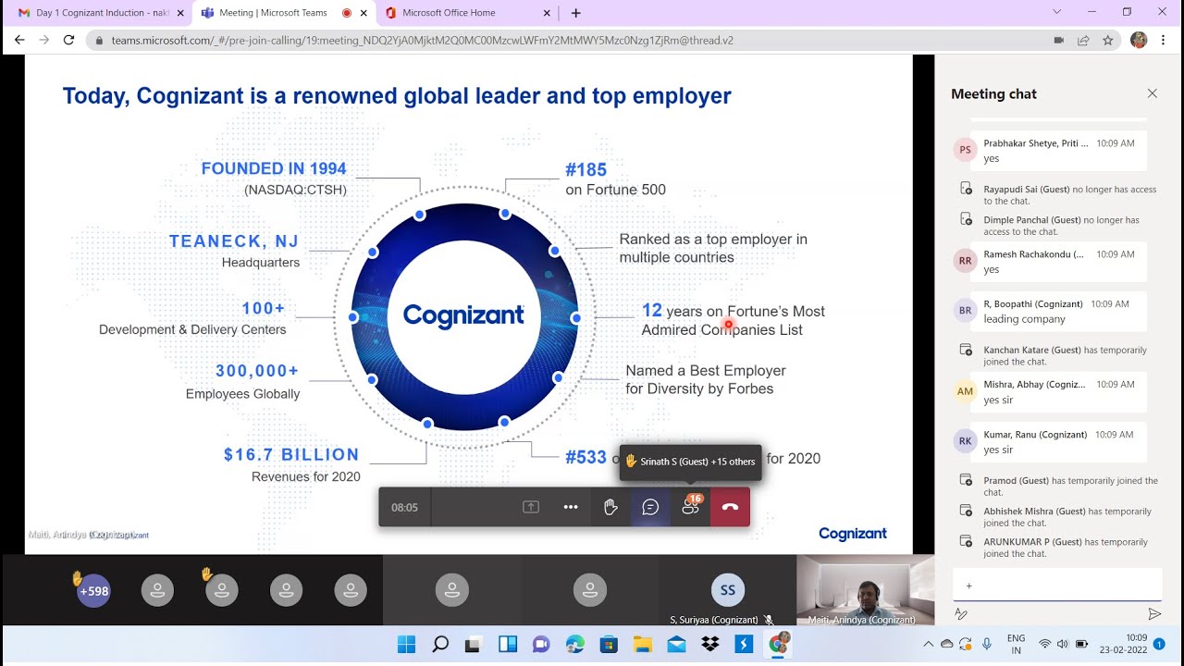Open Windows Start menu
The width and height of the screenshot is (1184, 666).
click(406, 645)
